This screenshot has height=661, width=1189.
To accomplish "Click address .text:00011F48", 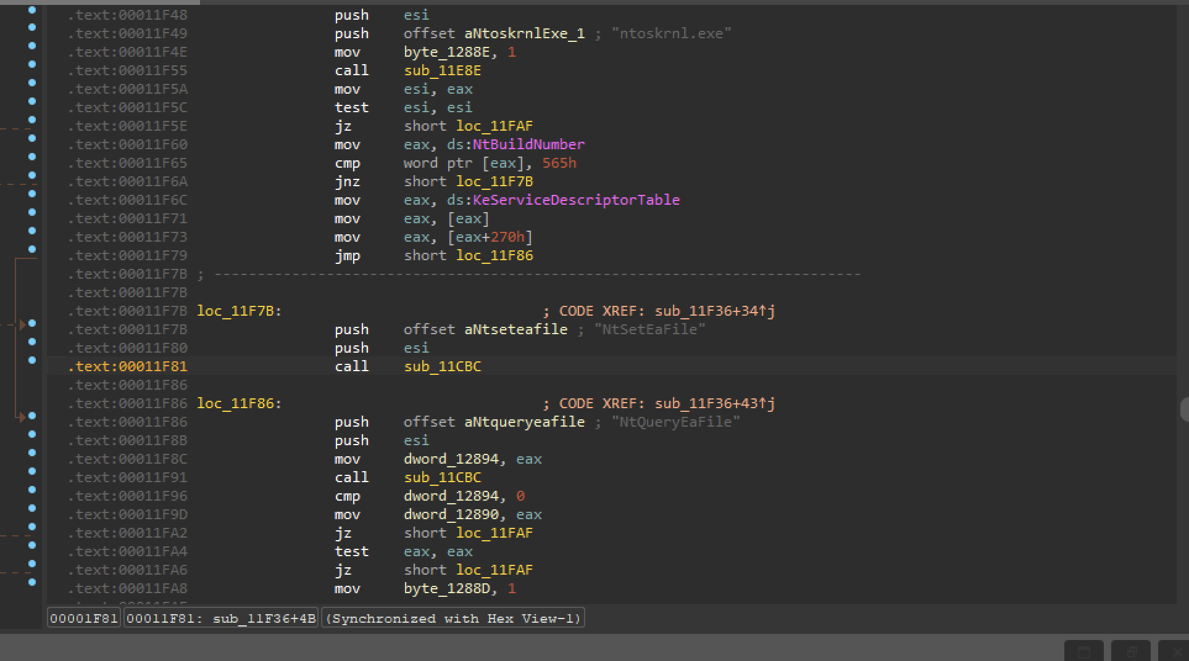I will click(127, 15).
